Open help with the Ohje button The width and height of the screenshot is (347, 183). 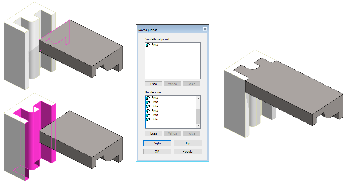[188, 143]
